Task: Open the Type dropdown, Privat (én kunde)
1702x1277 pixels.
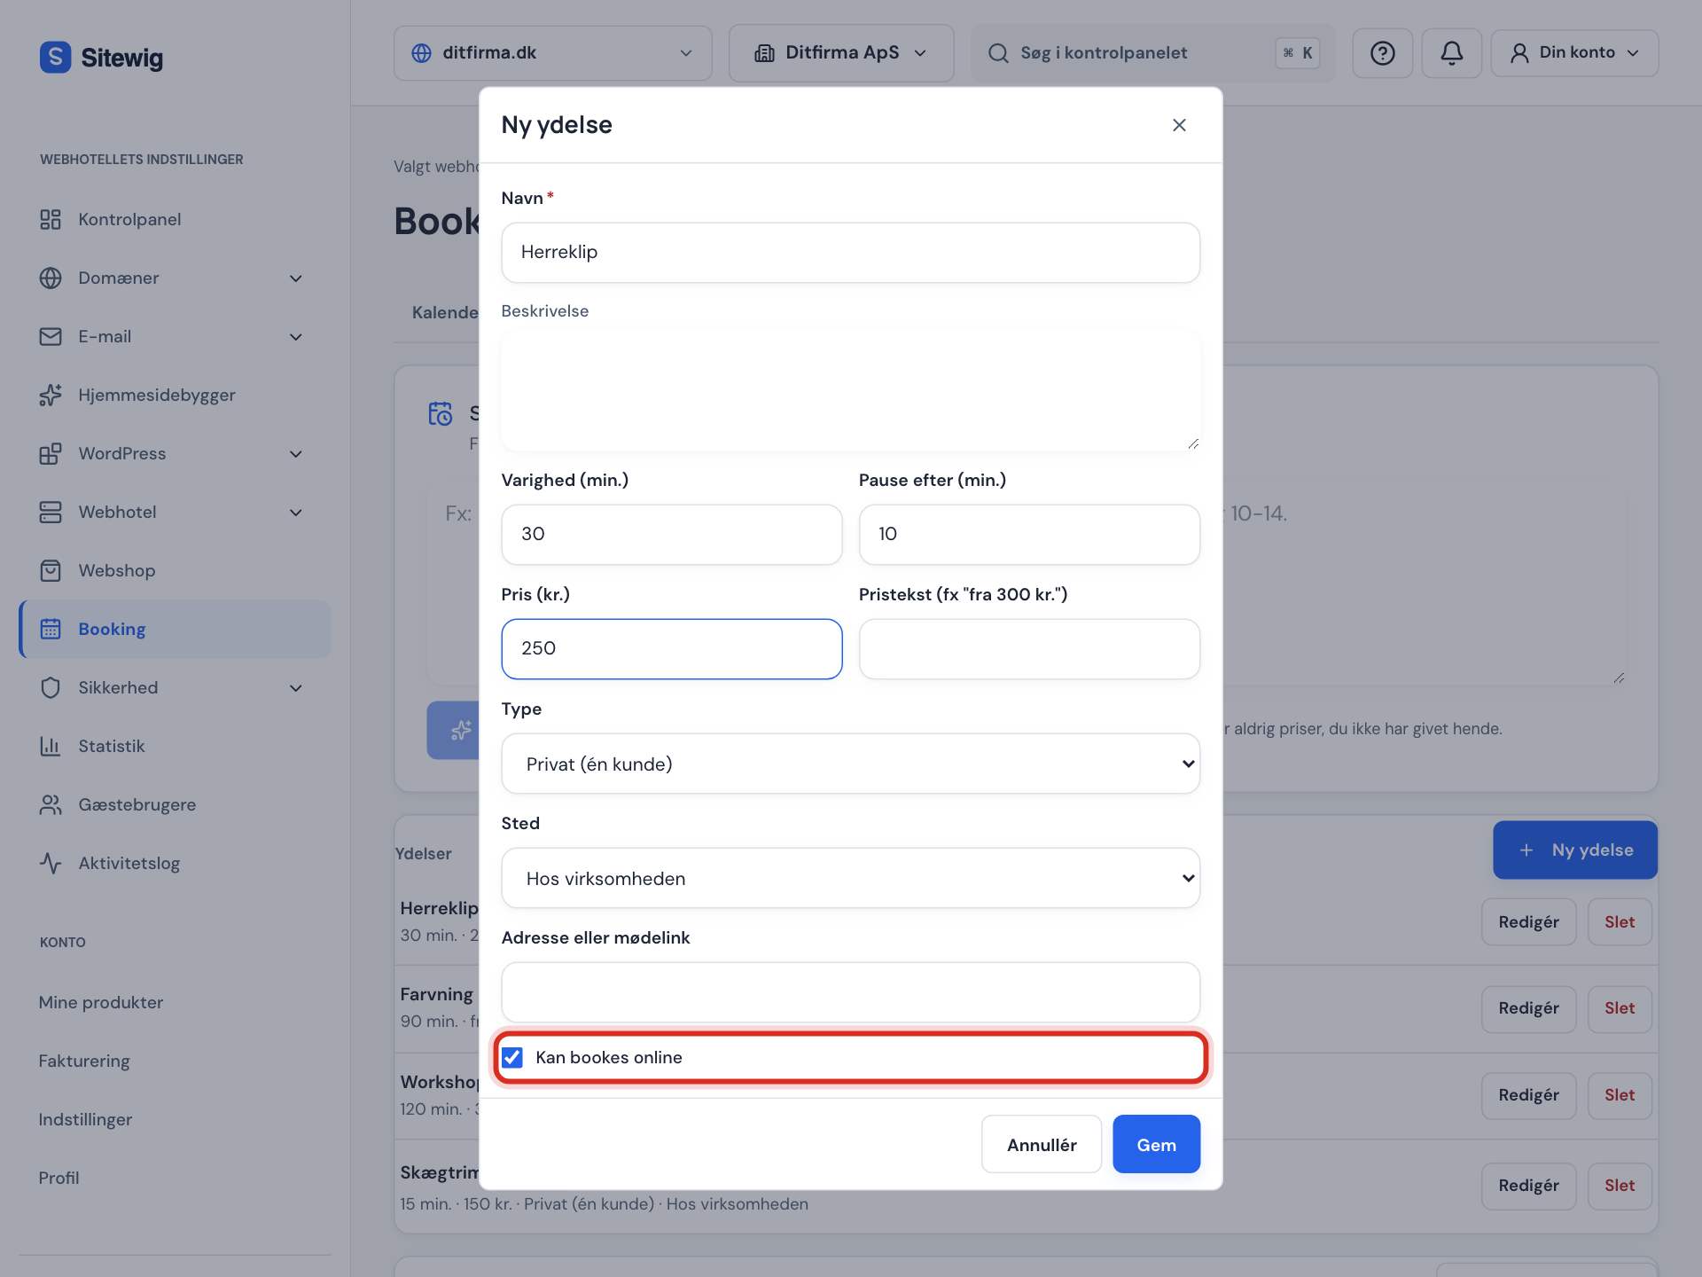Action: point(850,764)
